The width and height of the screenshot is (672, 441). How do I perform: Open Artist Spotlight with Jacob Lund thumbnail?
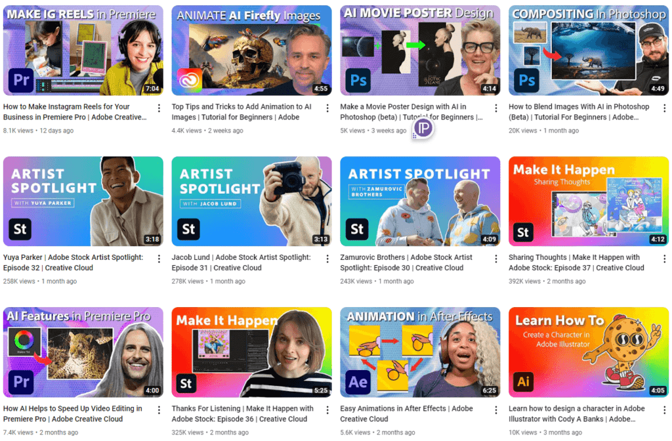pyautogui.click(x=251, y=201)
